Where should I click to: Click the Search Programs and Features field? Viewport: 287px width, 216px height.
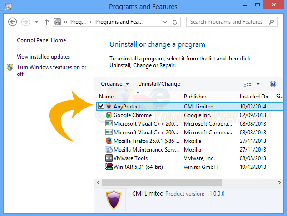(226, 22)
